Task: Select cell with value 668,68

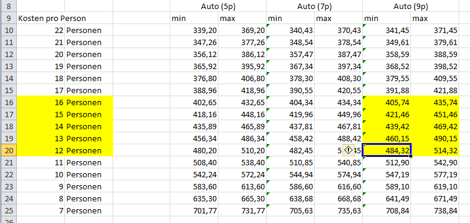Action: click(x=338, y=198)
